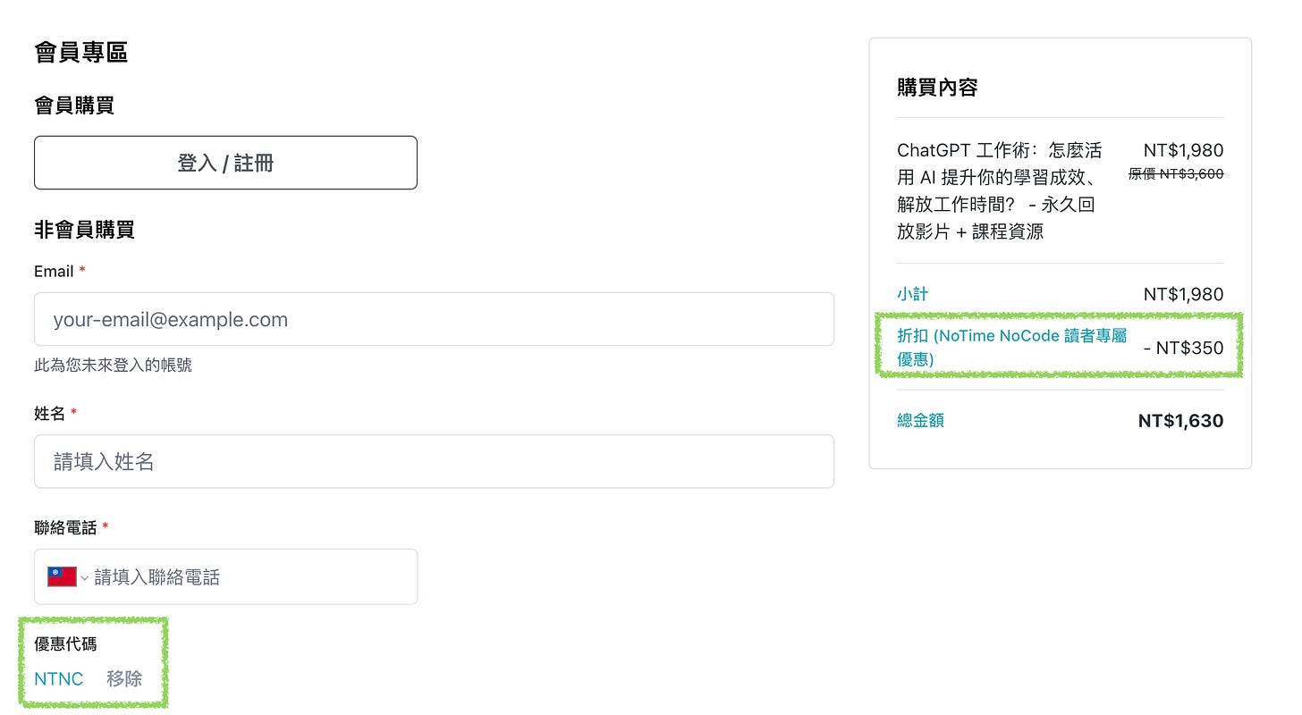Click the 移除 link to remove promo code

[124, 678]
